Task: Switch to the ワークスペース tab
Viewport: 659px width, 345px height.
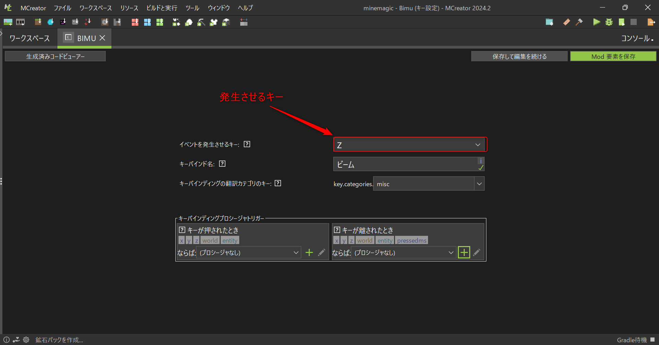Action: [30, 38]
